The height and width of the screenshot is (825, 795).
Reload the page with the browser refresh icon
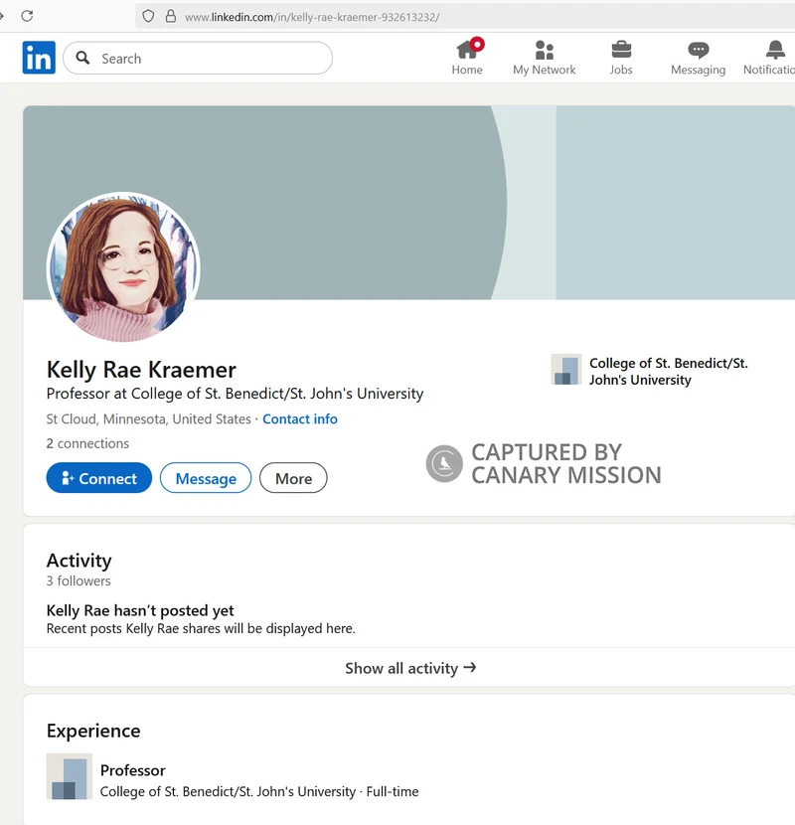click(x=27, y=16)
